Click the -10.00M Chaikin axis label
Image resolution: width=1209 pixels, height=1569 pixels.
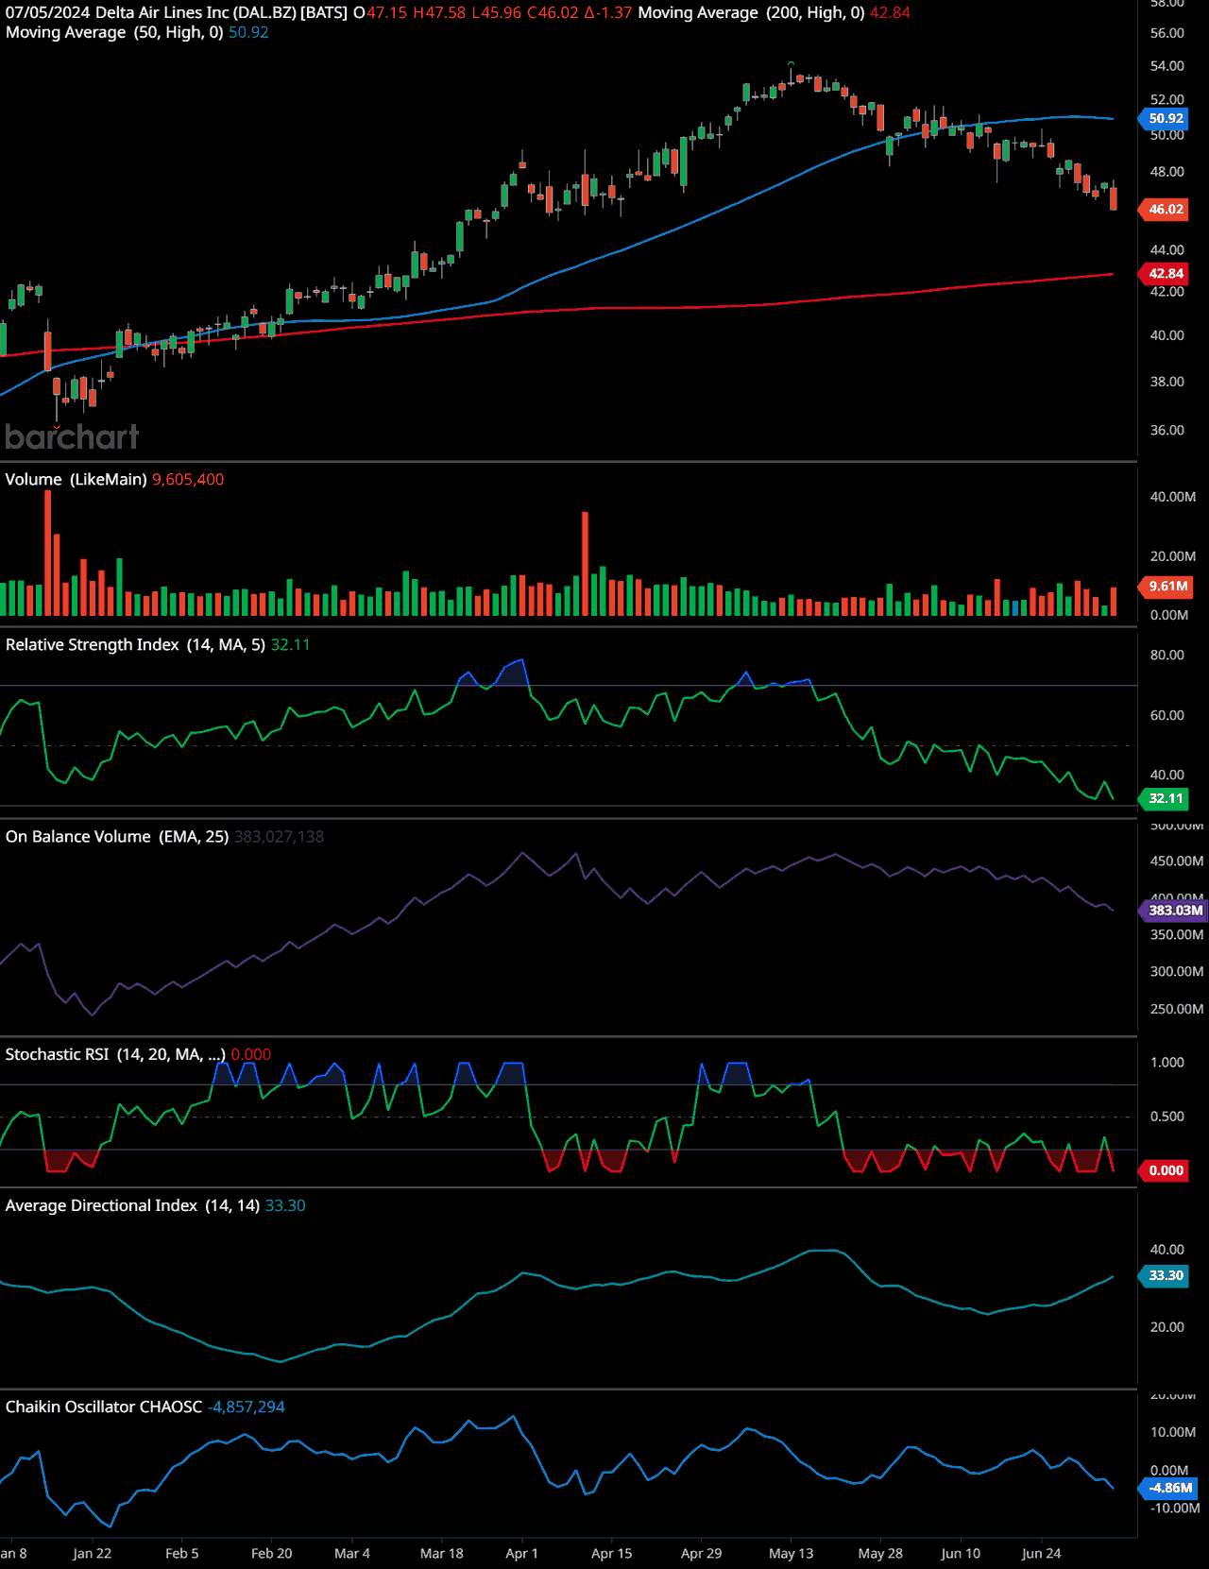(x=1175, y=1509)
